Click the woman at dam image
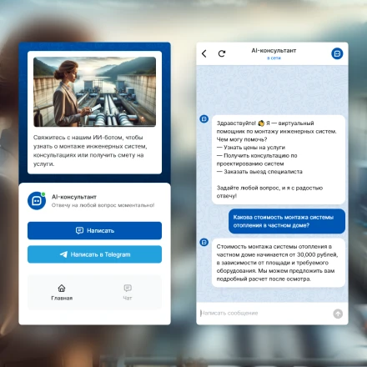 click(94, 92)
